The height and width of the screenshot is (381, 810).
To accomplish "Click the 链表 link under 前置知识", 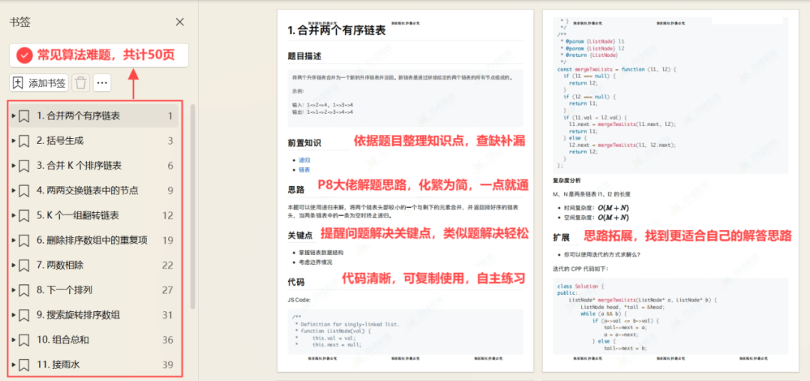I will (304, 169).
